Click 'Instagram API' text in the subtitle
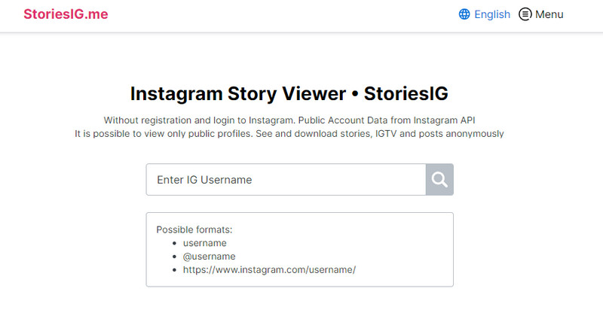This screenshot has height=325, width=603. pos(444,120)
